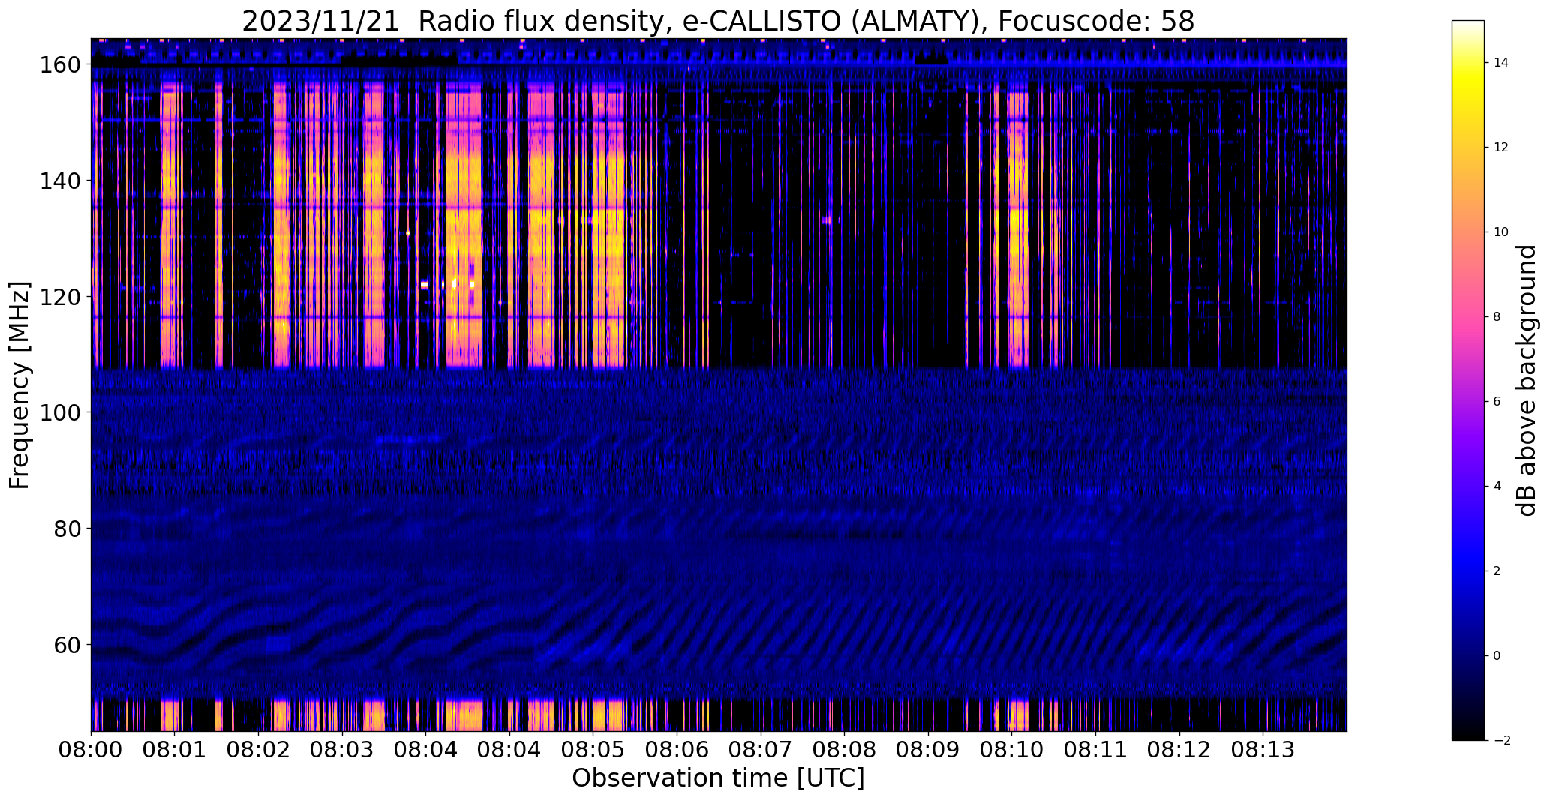
Task: Click the 'dB above background' colorbar label
Action: [1527, 380]
